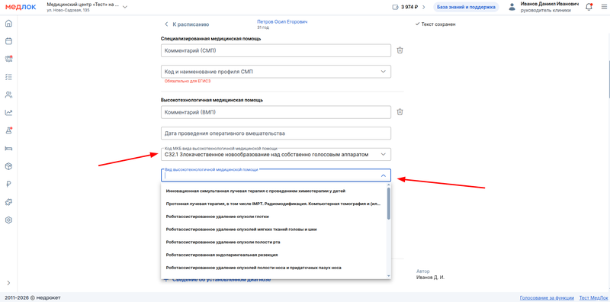Select удаление опухолей полости носа option
Screen dimensions: 610x302
coord(274,268)
